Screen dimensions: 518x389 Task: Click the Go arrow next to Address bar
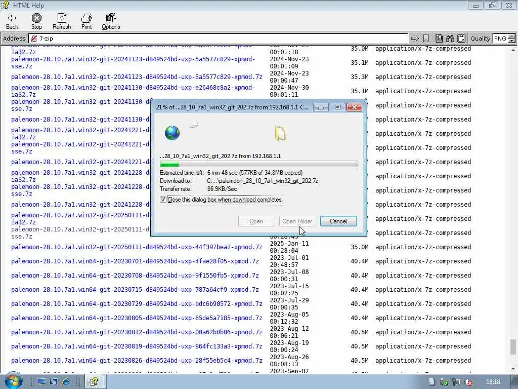click(x=415, y=38)
